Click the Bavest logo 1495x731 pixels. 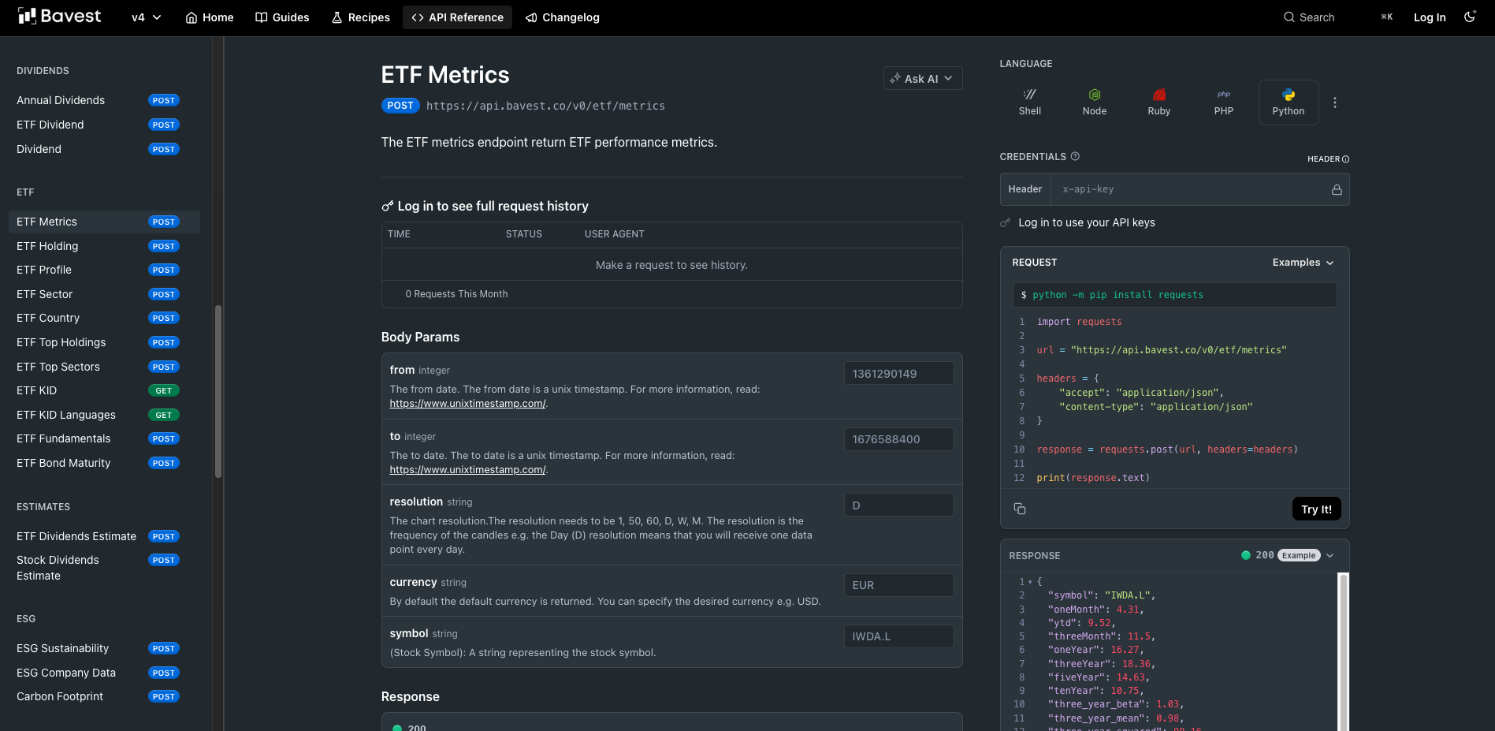60,17
